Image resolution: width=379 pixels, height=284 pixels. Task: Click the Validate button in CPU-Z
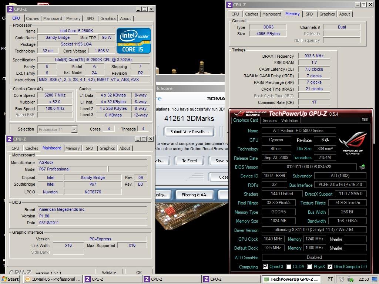109,272
